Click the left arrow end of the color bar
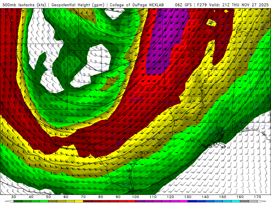 (x=9, y=201)
